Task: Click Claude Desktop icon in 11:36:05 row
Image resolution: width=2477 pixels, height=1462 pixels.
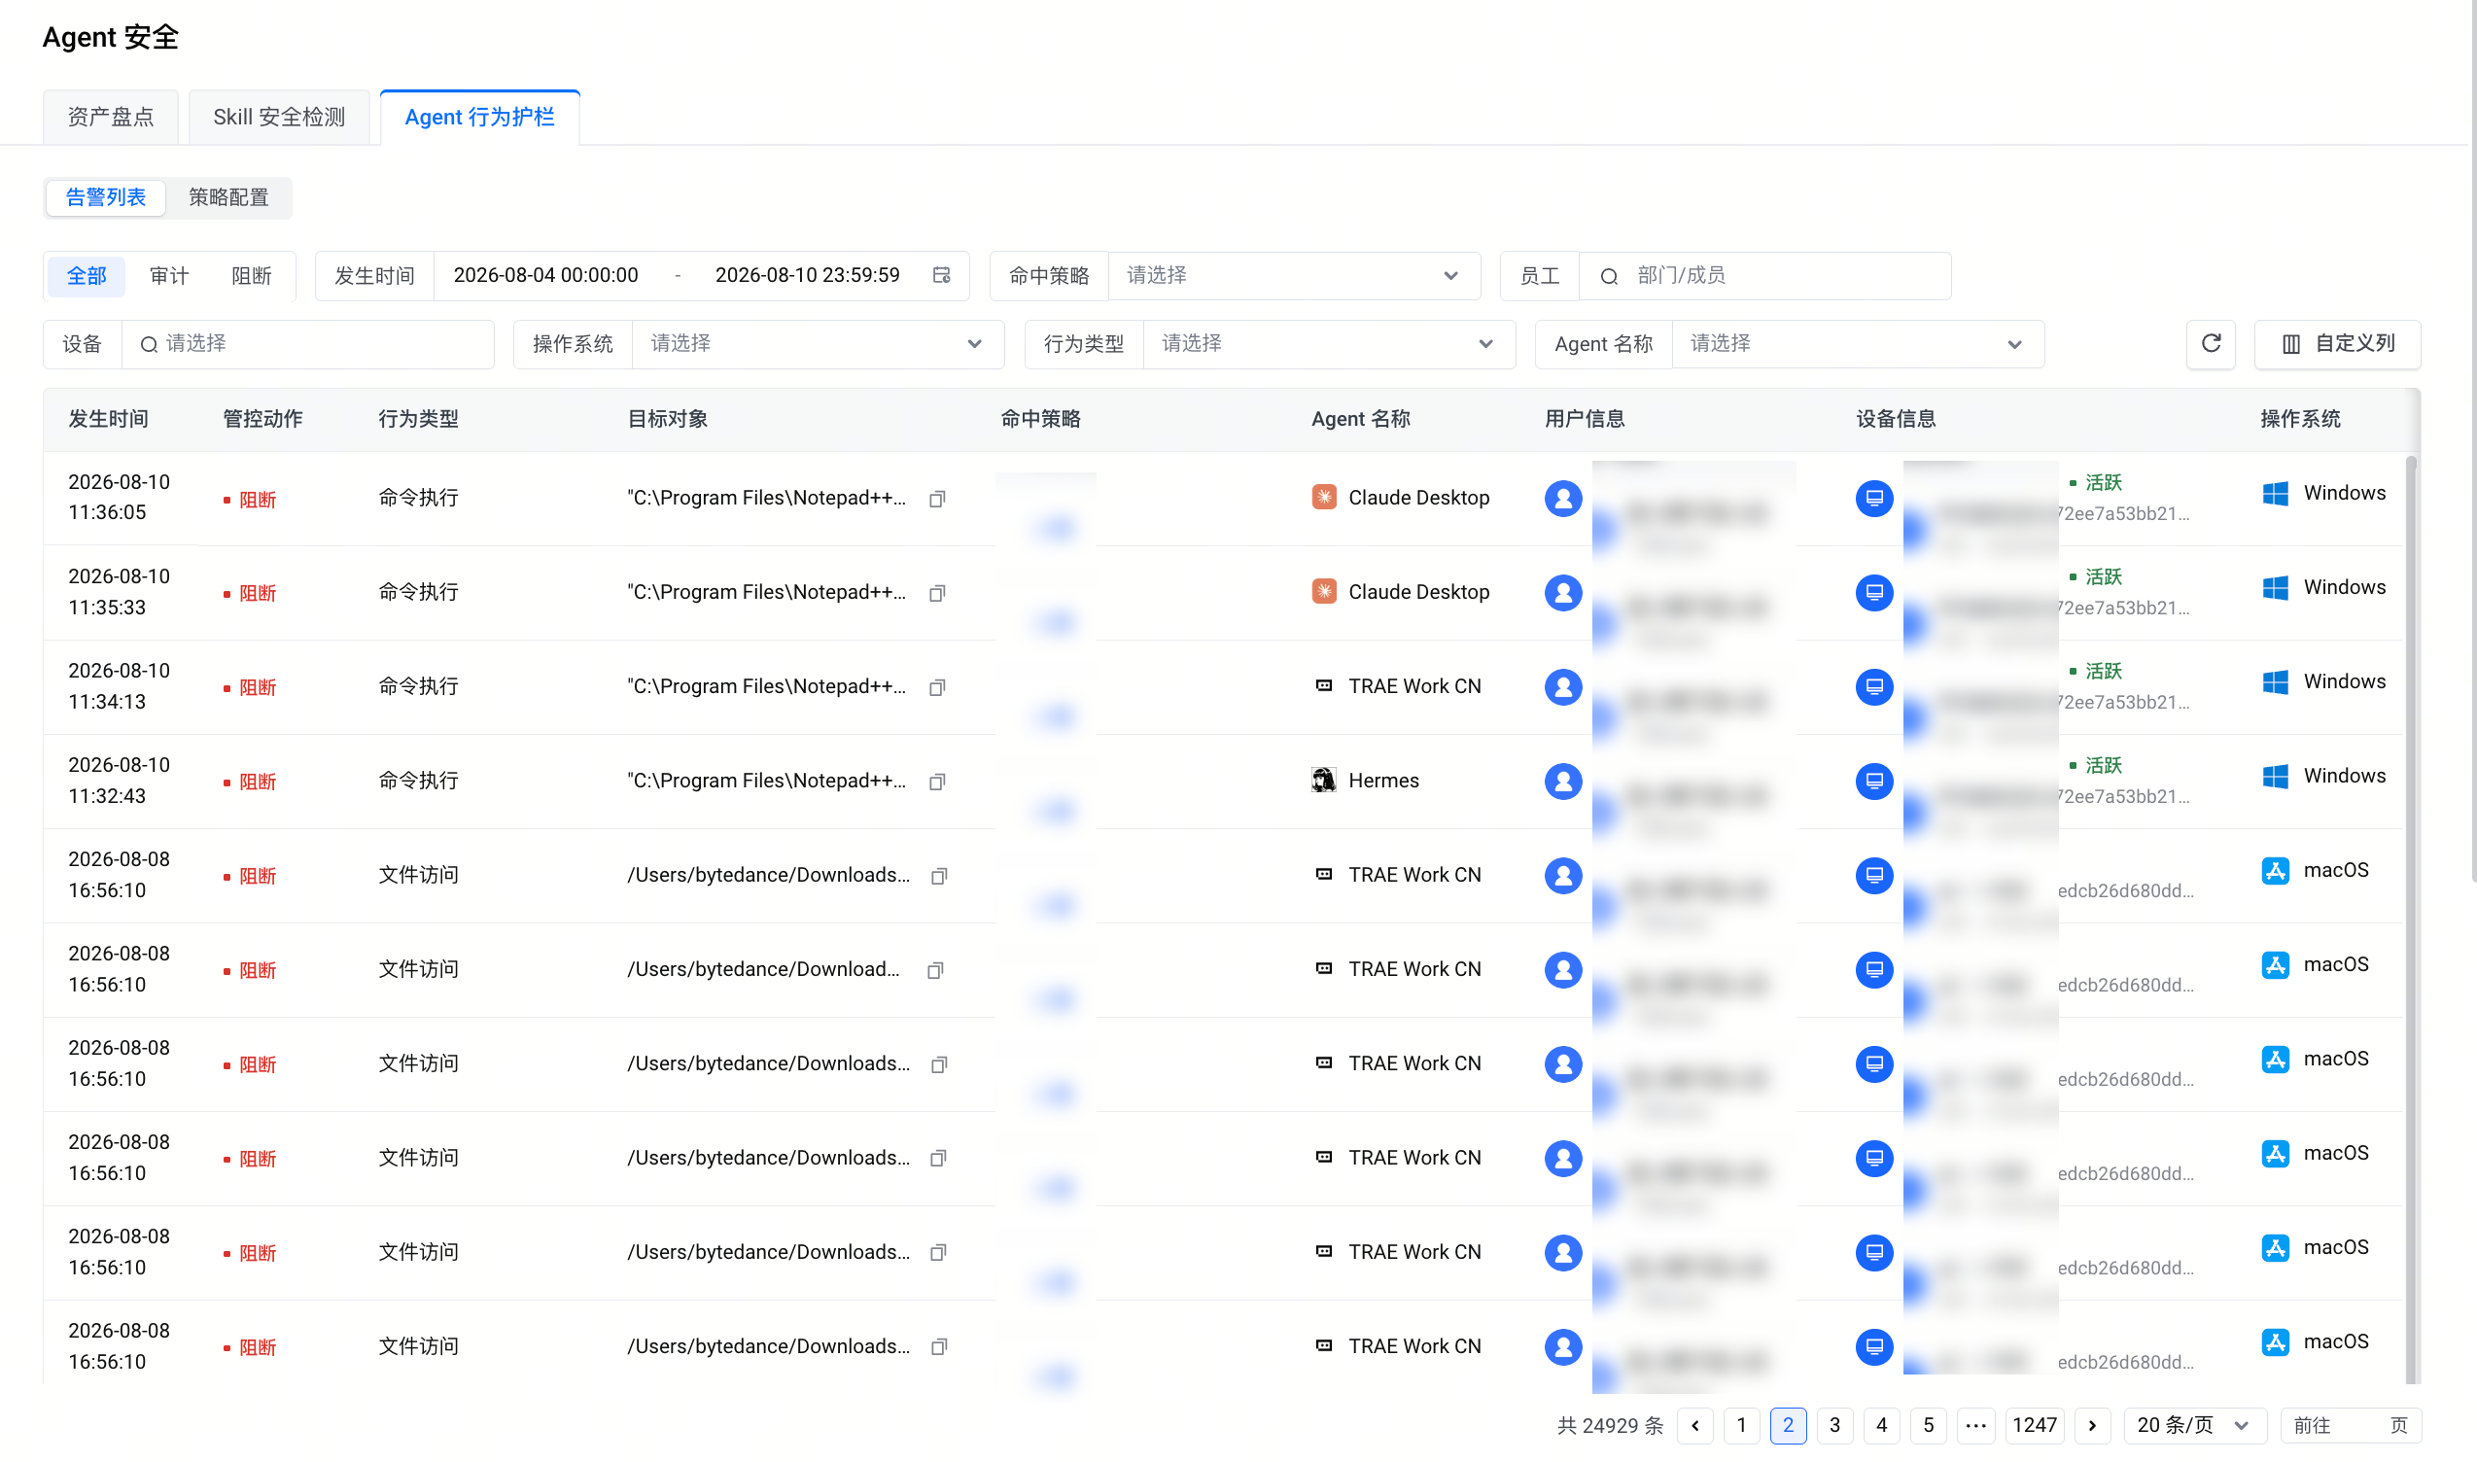Action: coord(1323,498)
